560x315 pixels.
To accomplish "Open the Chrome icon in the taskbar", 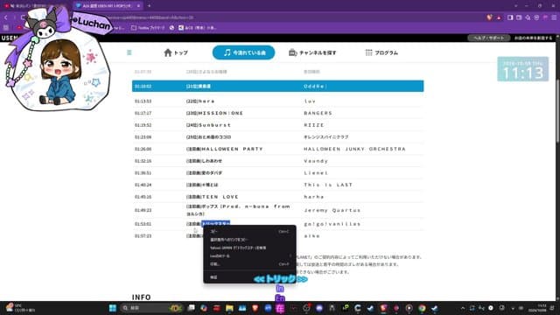I will tap(422, 308).
